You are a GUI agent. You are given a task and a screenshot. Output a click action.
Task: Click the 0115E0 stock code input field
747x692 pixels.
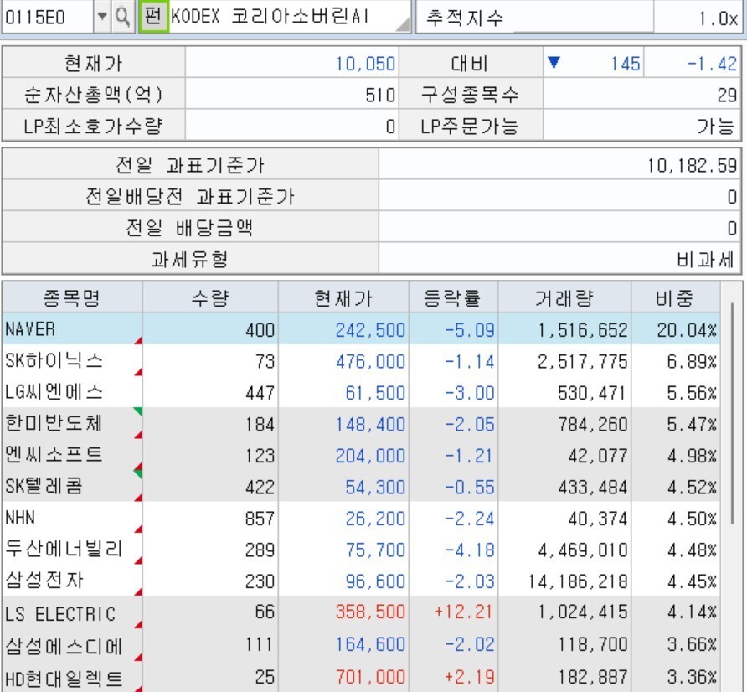click(46, 16)
